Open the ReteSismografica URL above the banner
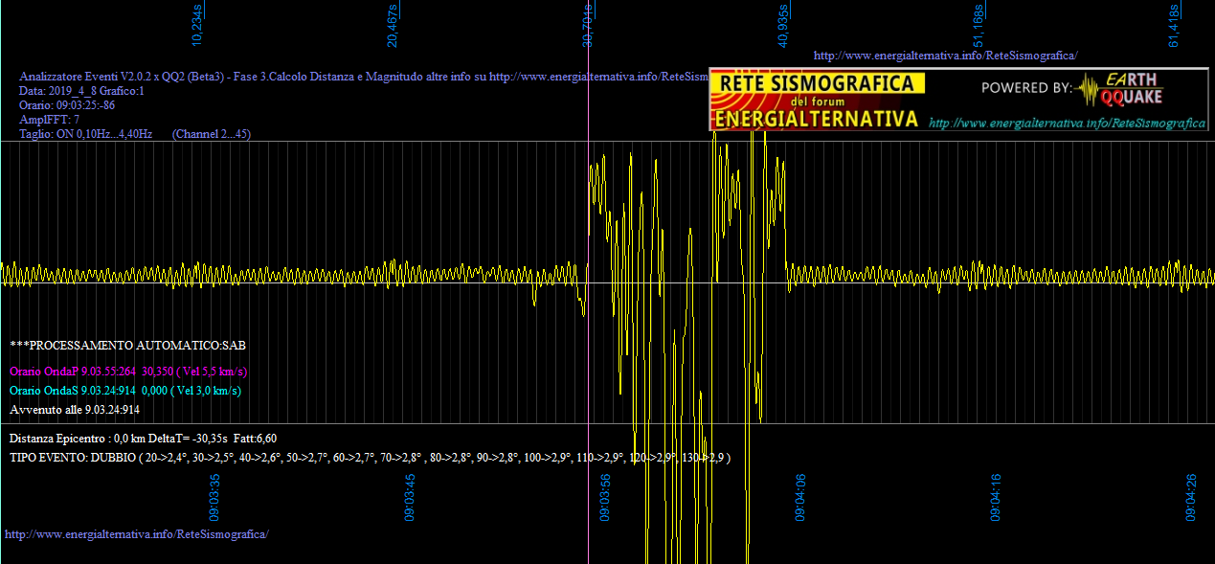1215x564 pixels. click(945, 56)
